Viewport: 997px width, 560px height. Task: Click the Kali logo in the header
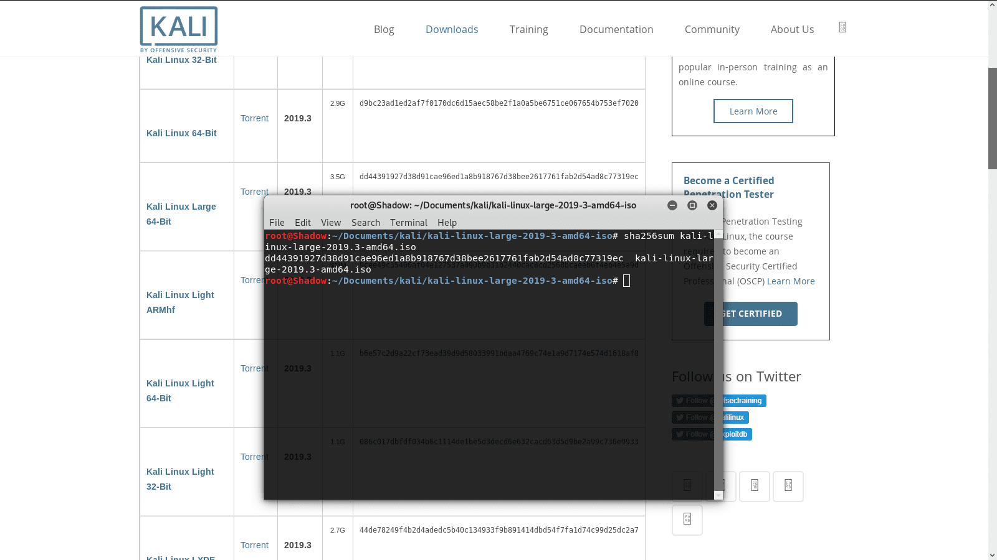(x=179, y=29)
